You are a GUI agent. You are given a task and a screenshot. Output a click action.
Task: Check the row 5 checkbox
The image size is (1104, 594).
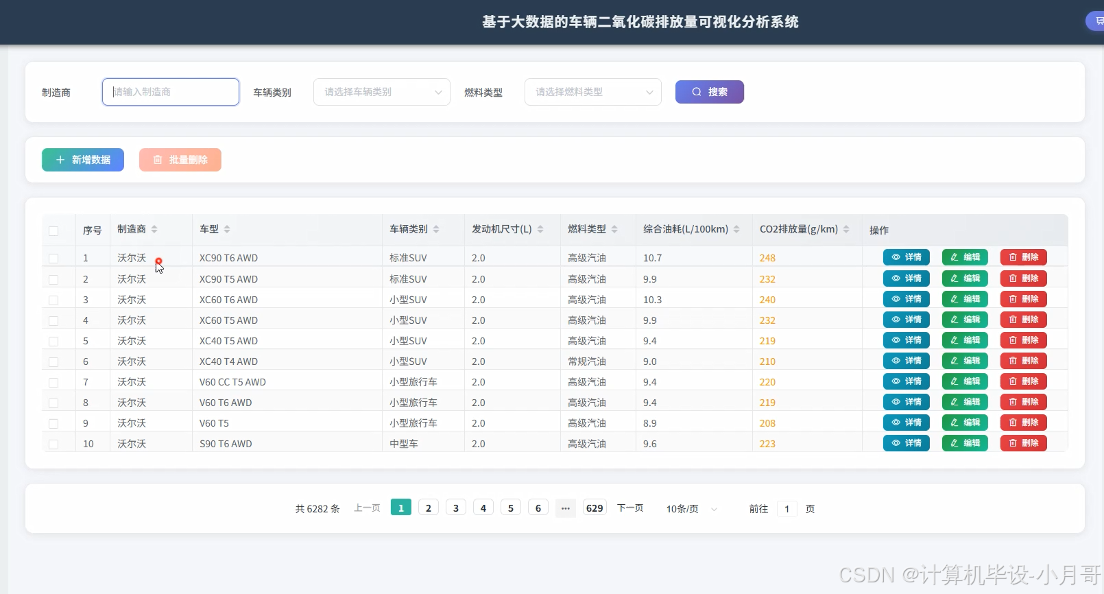(x=53, y=342)
